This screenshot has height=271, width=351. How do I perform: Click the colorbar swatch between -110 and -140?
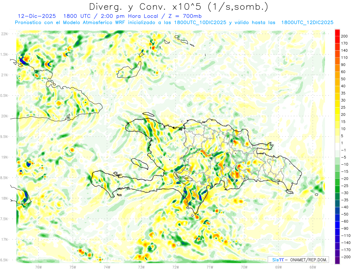point(337,239)
